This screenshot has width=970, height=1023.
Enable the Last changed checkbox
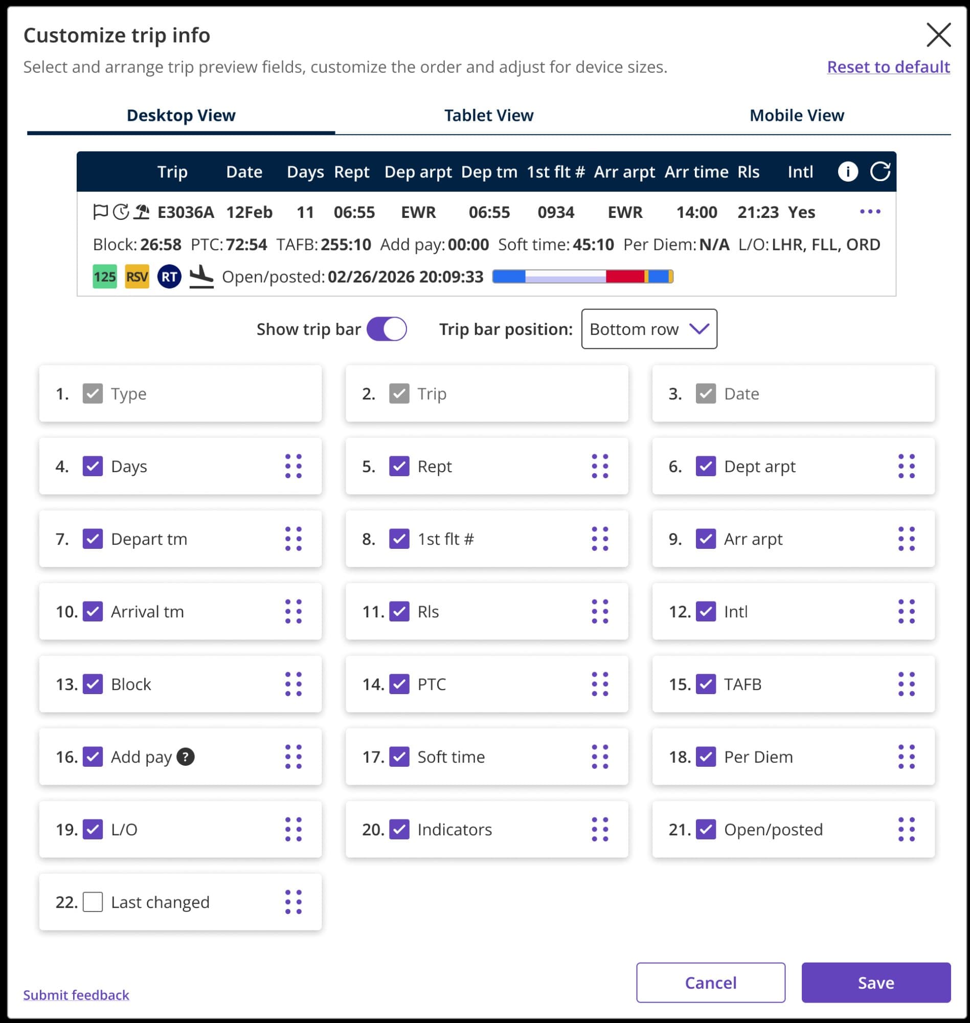tap(93, 902)
